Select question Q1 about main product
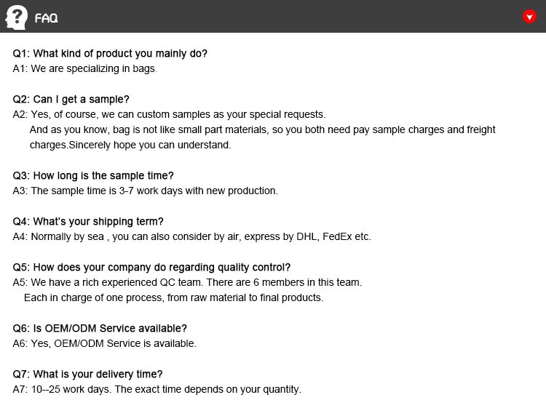Viewport: 546px width, 408px height. pyautogui.click(x=110, y=54)
